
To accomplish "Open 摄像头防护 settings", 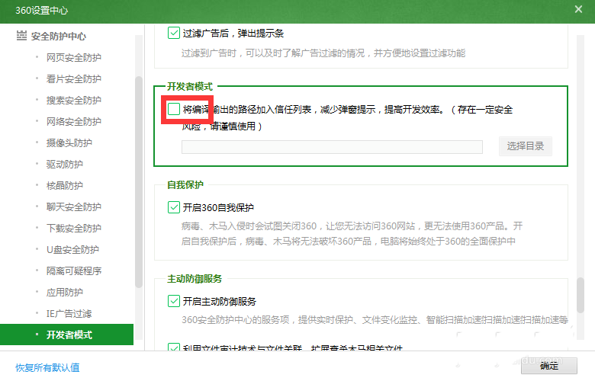I will tap(69, 143).
